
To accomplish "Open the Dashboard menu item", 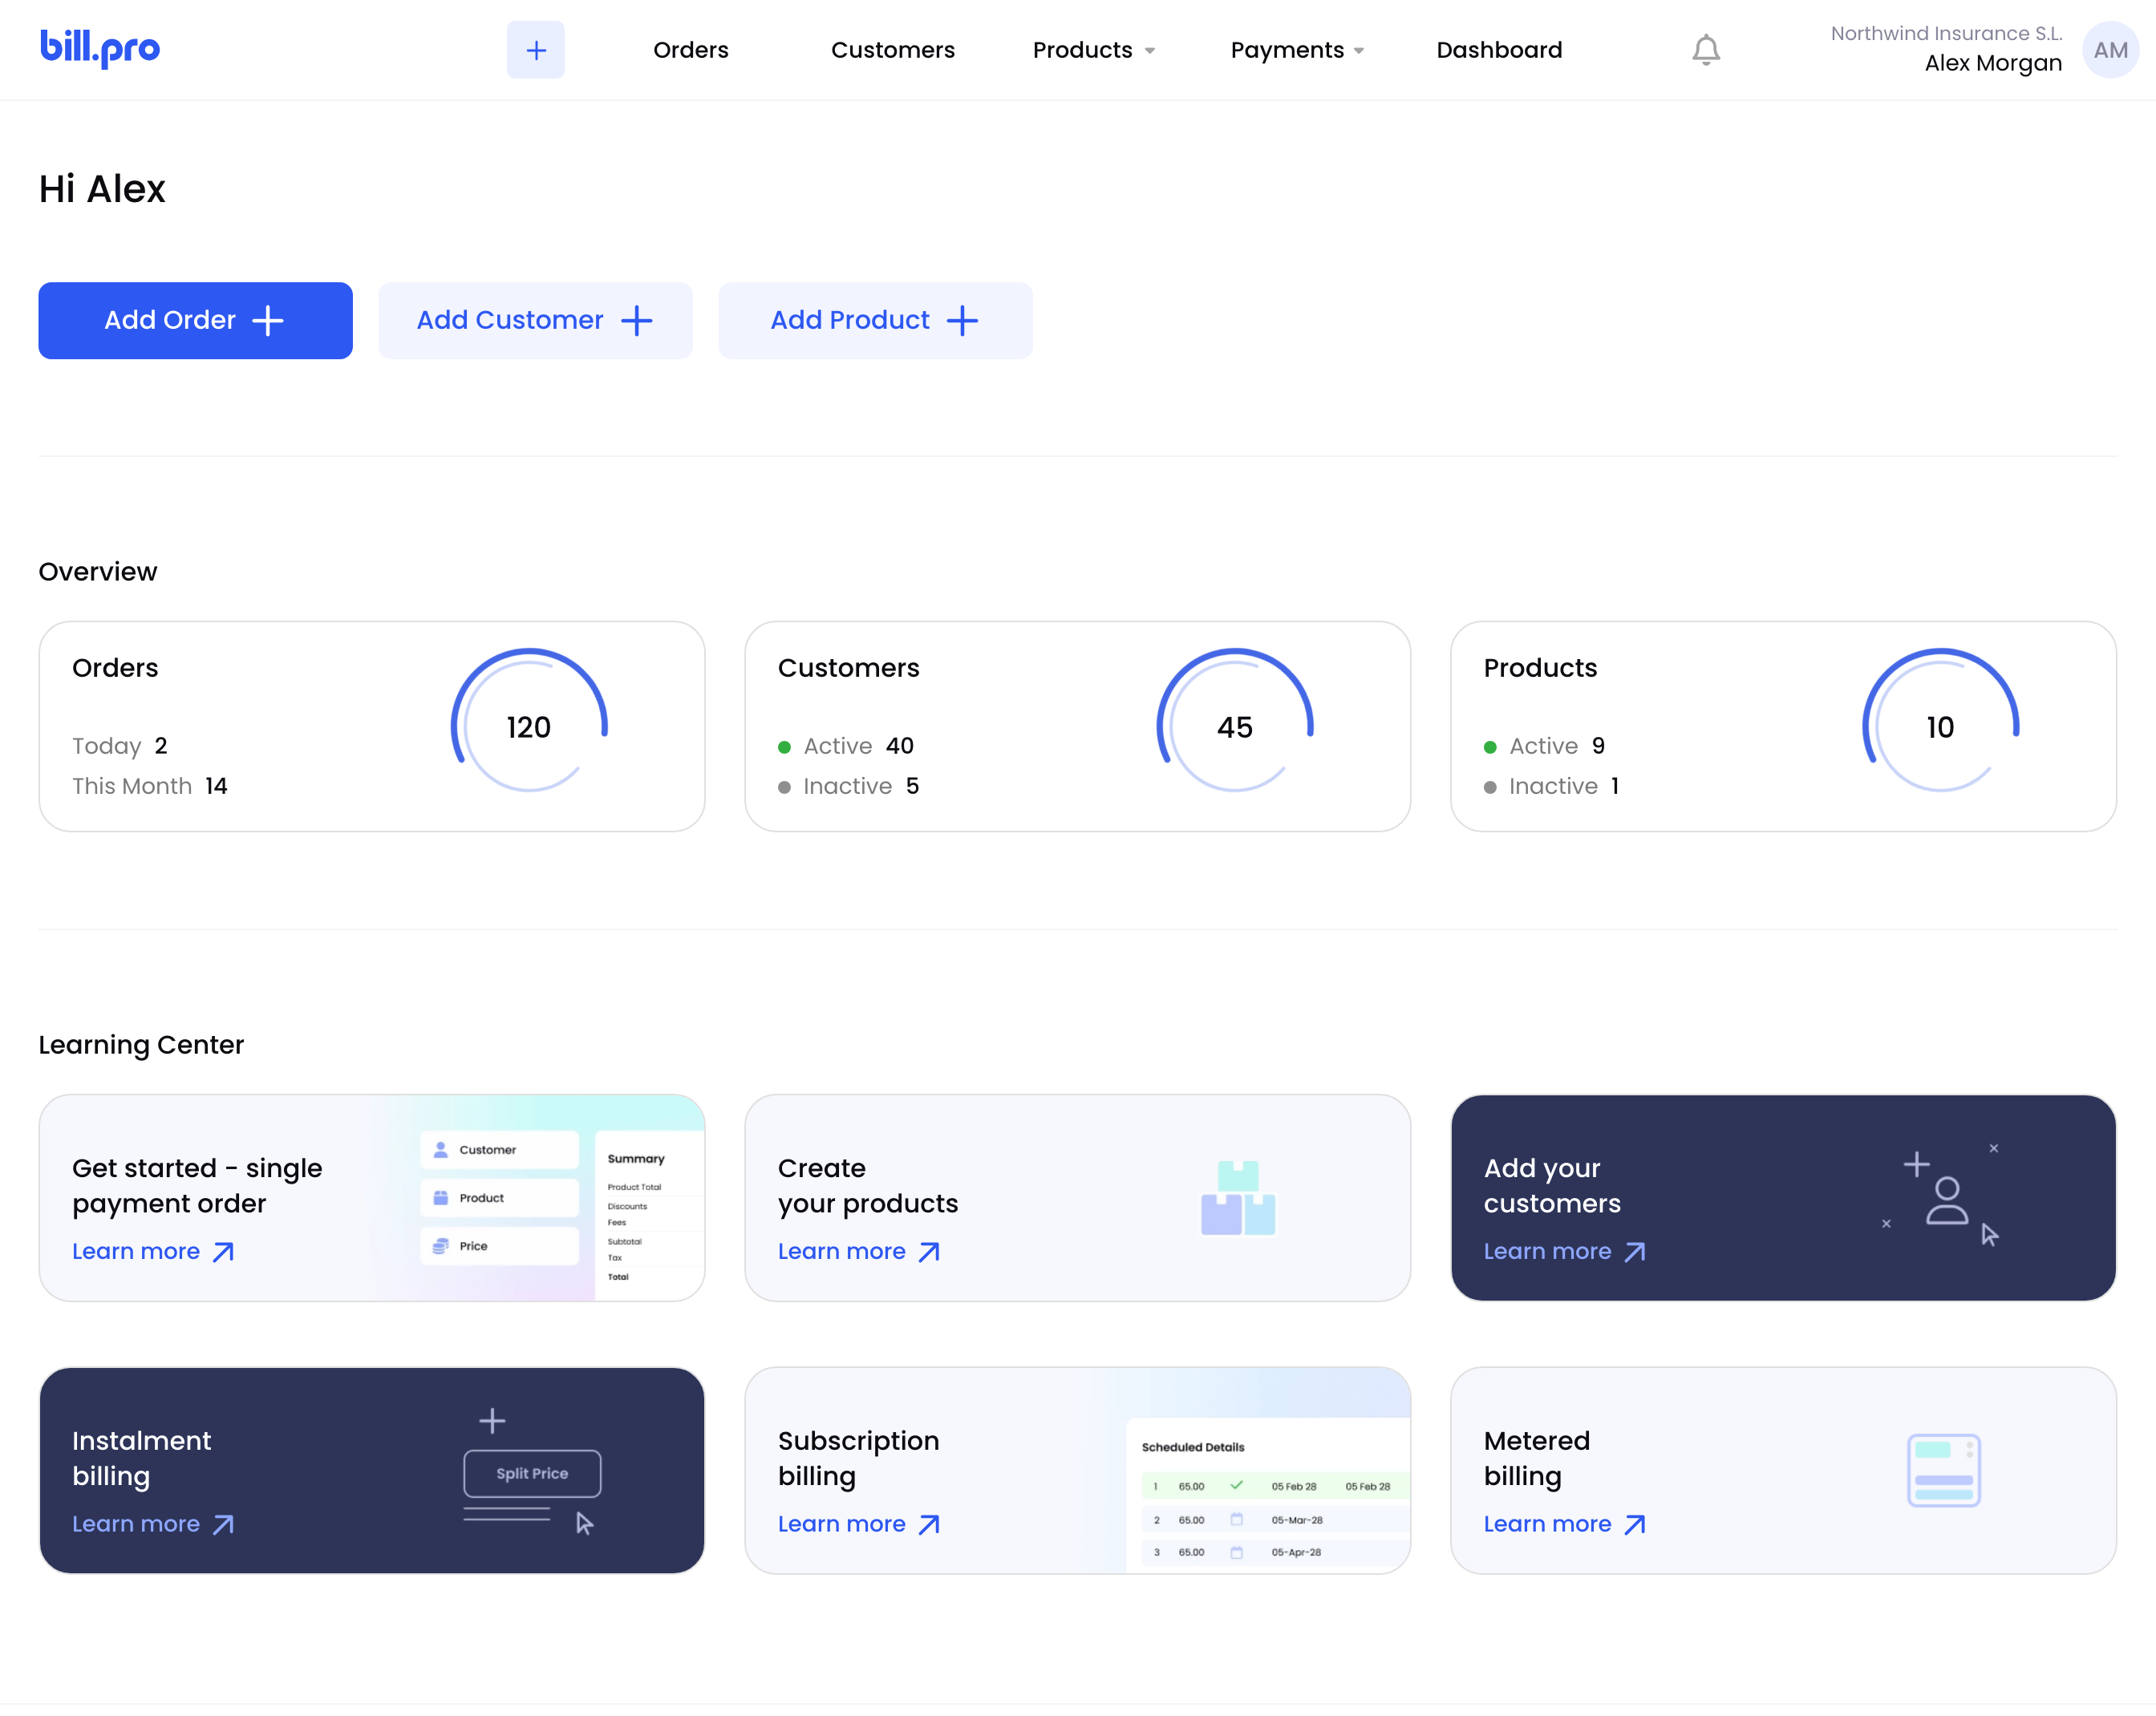I will (1499, 50).
